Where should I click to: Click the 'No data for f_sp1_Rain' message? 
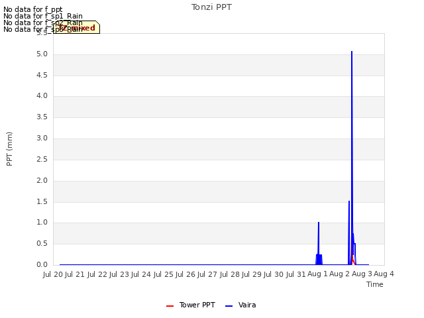(43, 16)
